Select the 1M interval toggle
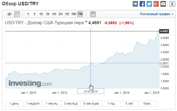 click(x=80, y=14)
